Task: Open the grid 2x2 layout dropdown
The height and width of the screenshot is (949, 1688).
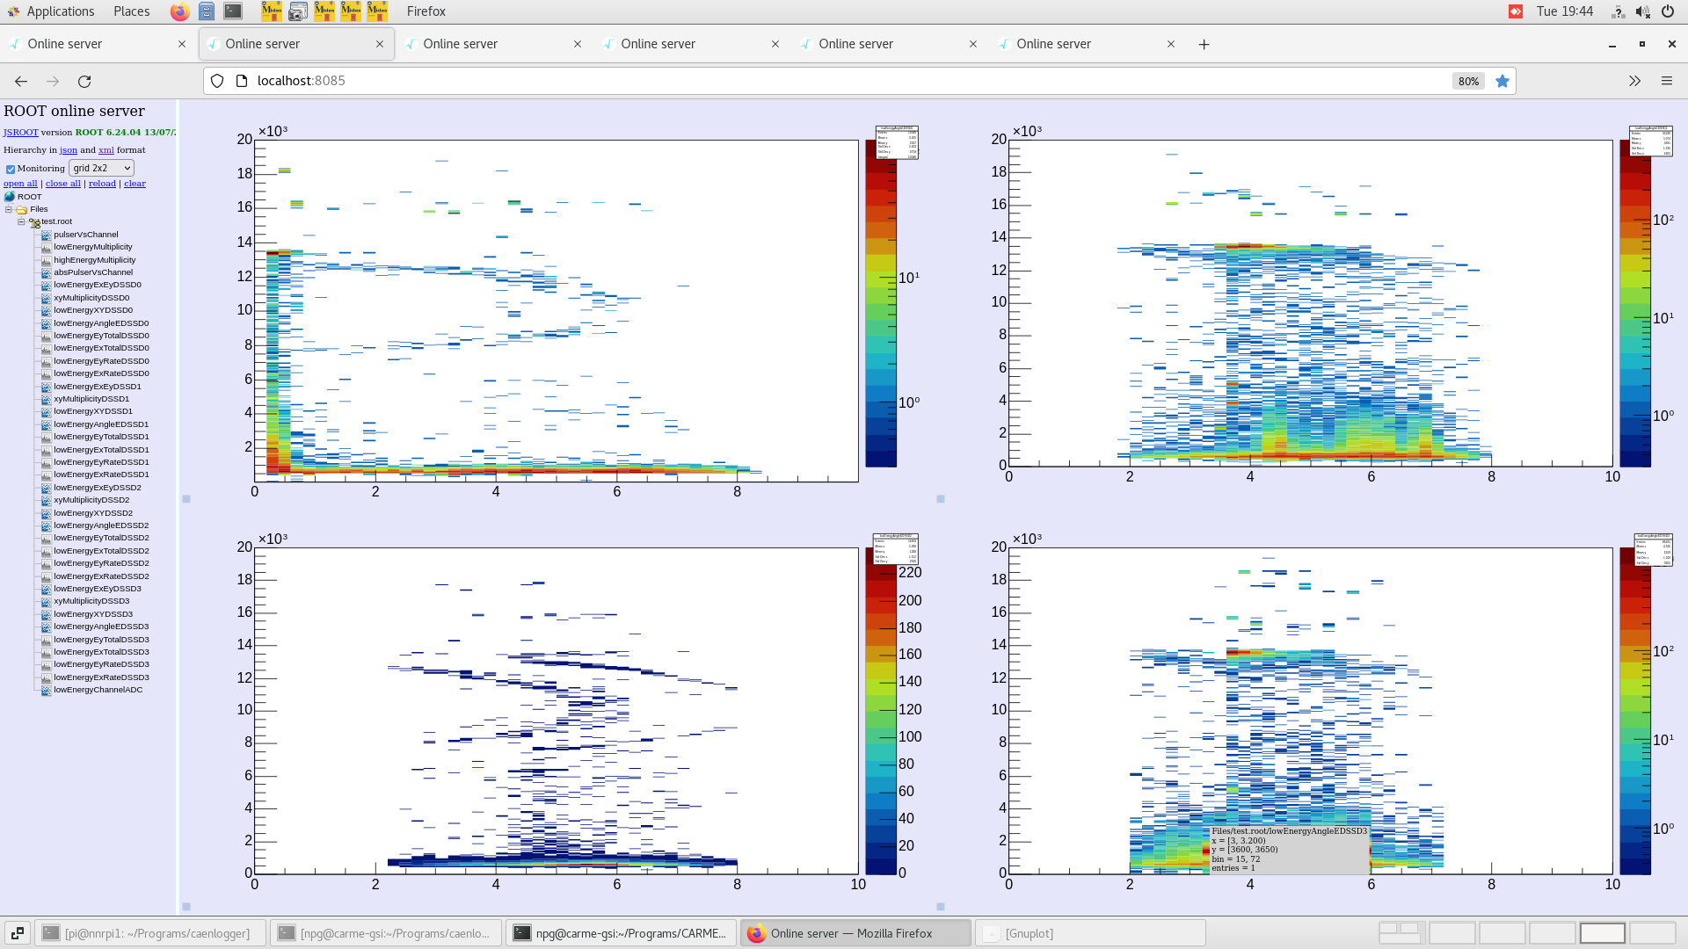Action: click(x=102, y=168)
